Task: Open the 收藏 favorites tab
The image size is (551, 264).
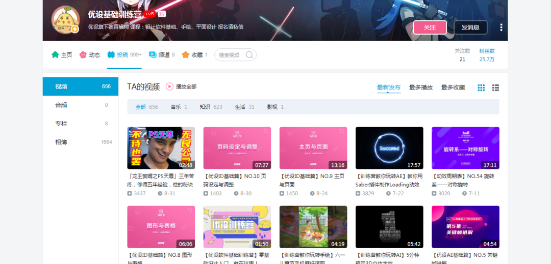Action: click(x=195, y=55)
